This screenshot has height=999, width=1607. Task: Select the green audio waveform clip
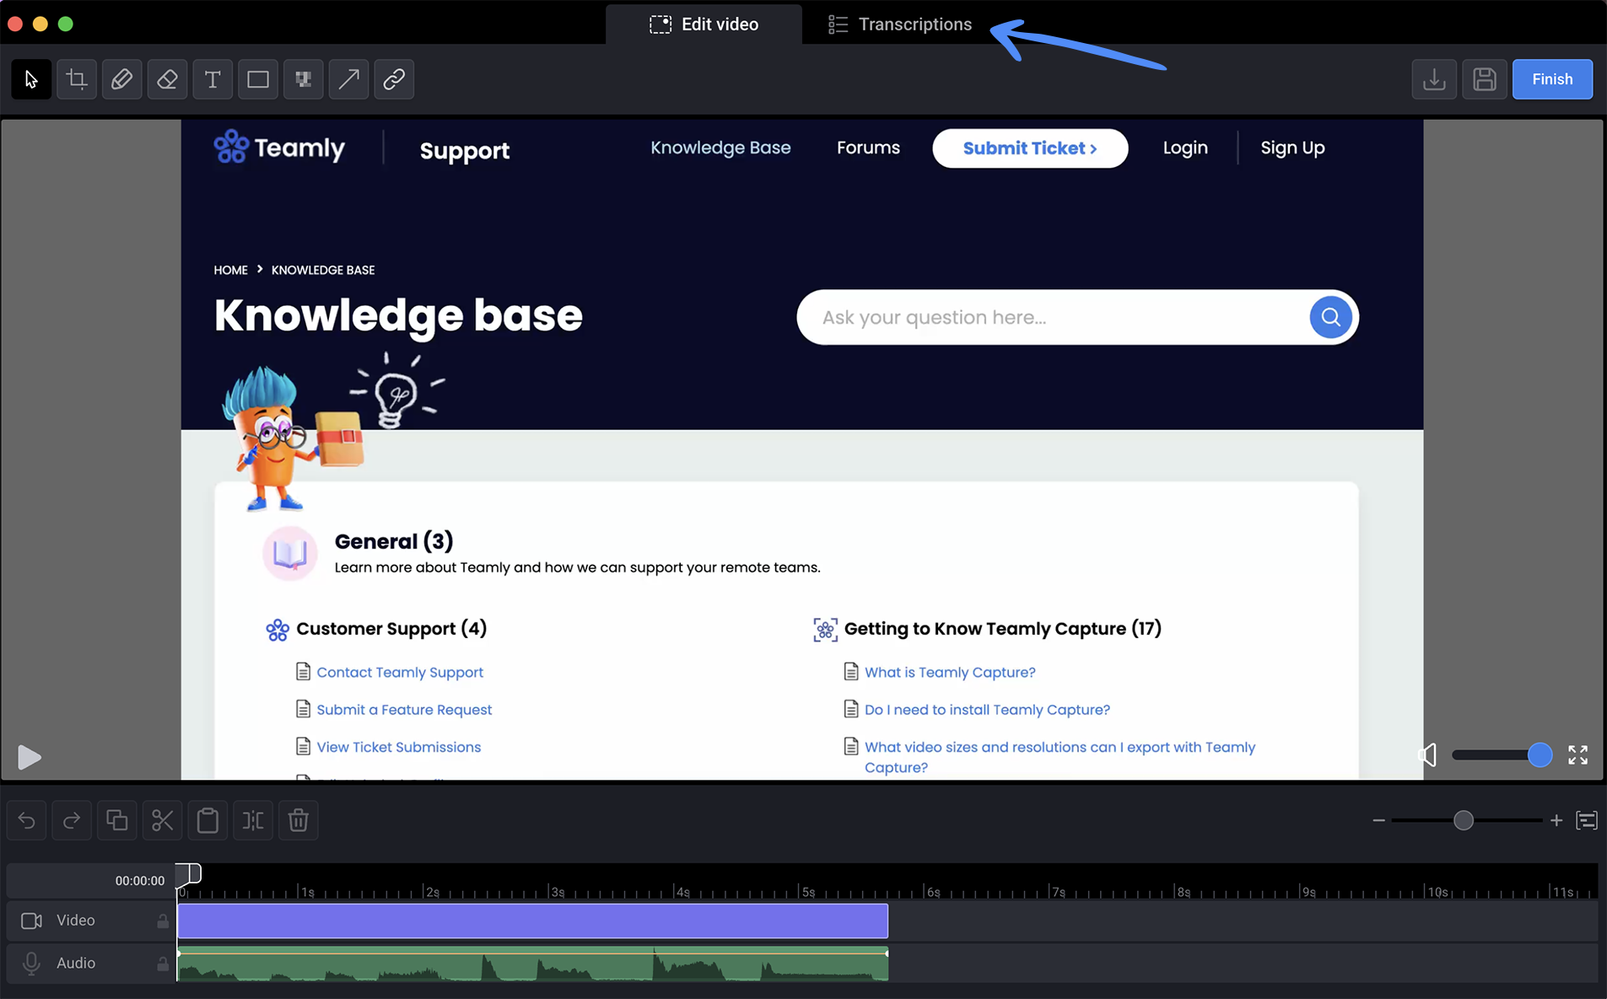click(x=532, y=964)
